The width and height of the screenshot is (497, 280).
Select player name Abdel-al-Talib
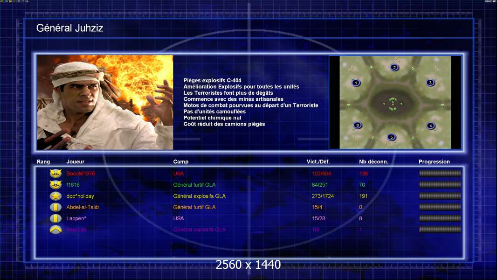coord(83,207)
